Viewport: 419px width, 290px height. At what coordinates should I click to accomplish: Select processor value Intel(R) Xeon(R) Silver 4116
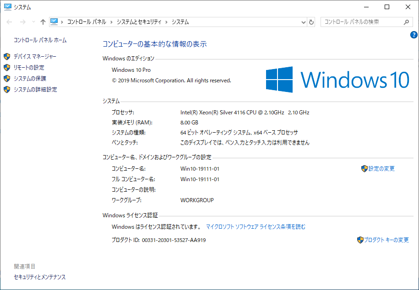(x=245, y=113)
